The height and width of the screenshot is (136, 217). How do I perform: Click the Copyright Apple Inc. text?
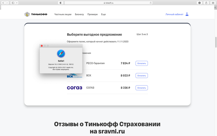pos(61,67)
